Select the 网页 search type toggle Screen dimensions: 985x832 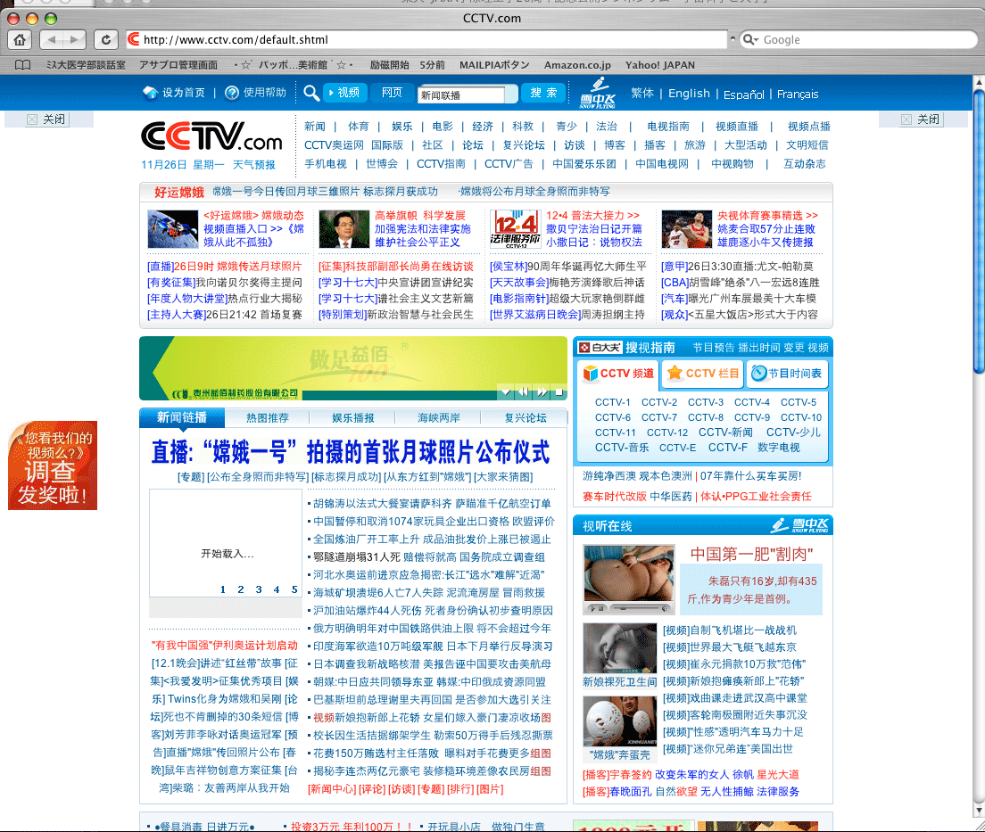tap(392, 93)
